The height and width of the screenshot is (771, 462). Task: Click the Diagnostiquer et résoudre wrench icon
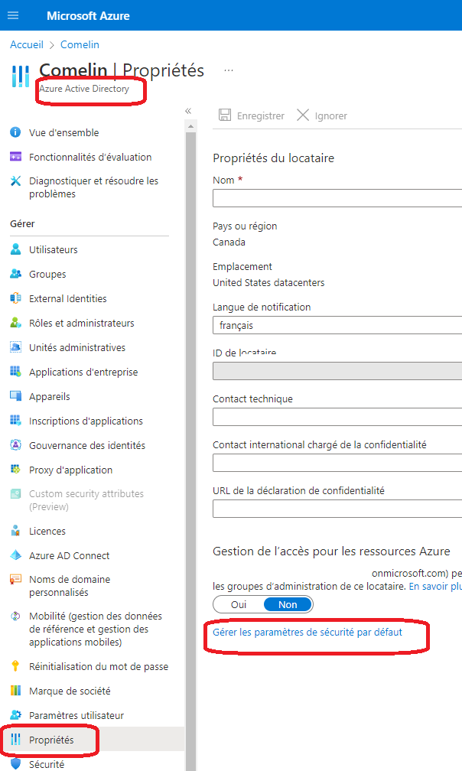[16, 181]
